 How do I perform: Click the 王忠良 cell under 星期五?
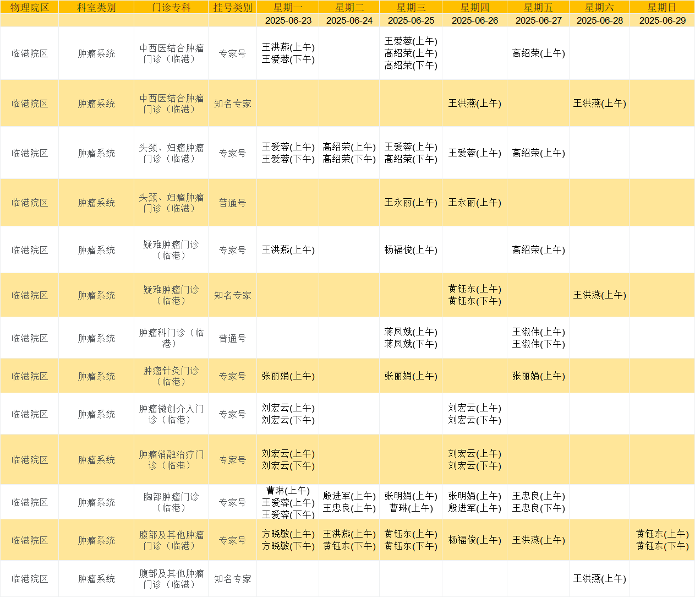click(x=538, y=502)
